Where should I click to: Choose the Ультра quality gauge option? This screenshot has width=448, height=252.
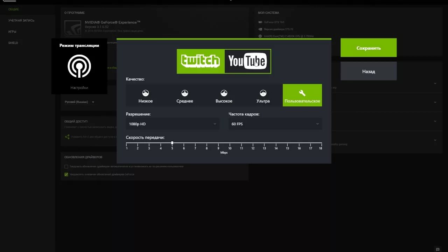[263, 95]
